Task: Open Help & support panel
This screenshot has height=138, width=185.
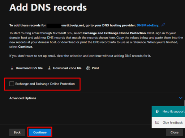Action: coord(168,111)
